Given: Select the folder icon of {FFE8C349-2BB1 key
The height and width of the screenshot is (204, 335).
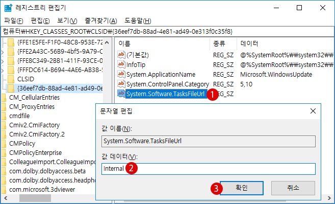Looking at the screenshot, I should 11,61.
